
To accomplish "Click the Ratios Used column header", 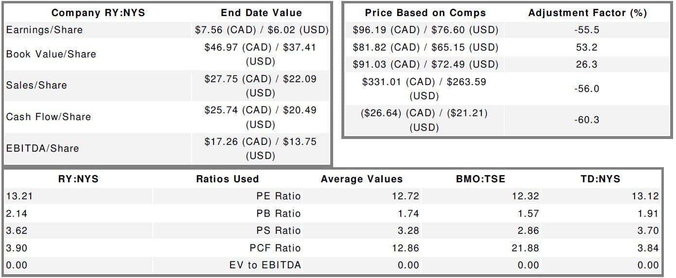I will tap(227, 179).
